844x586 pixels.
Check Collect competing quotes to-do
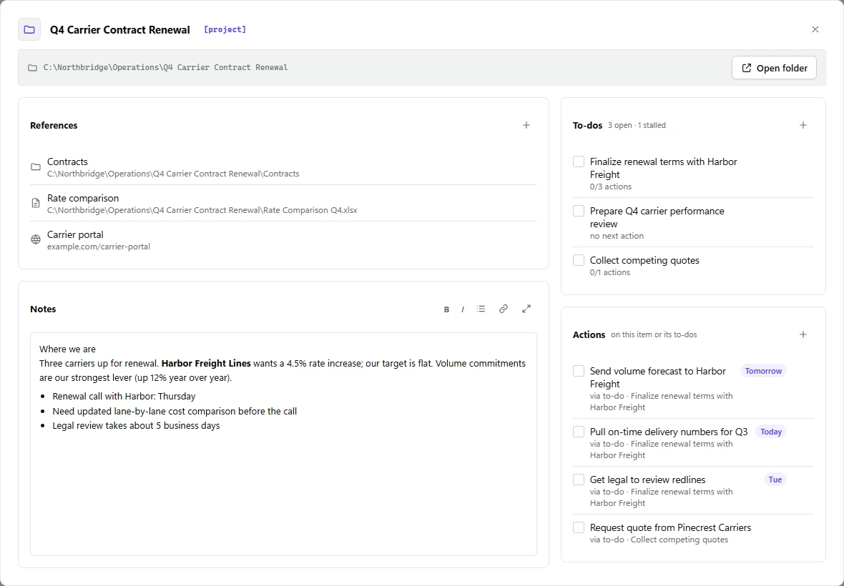[x=579, y=260]
